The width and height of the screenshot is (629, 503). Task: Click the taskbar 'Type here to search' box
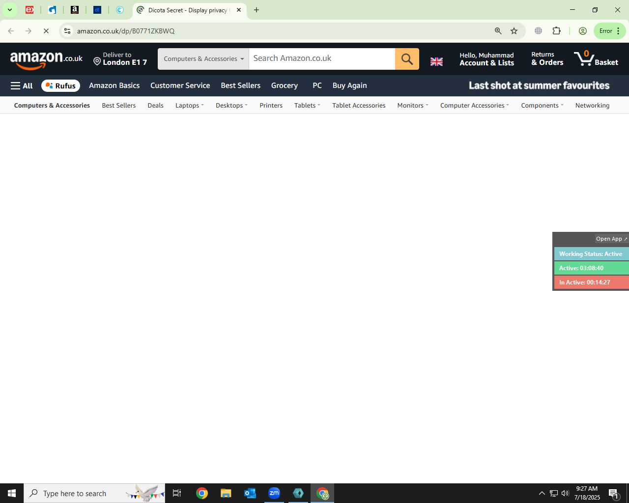(94, 493)
